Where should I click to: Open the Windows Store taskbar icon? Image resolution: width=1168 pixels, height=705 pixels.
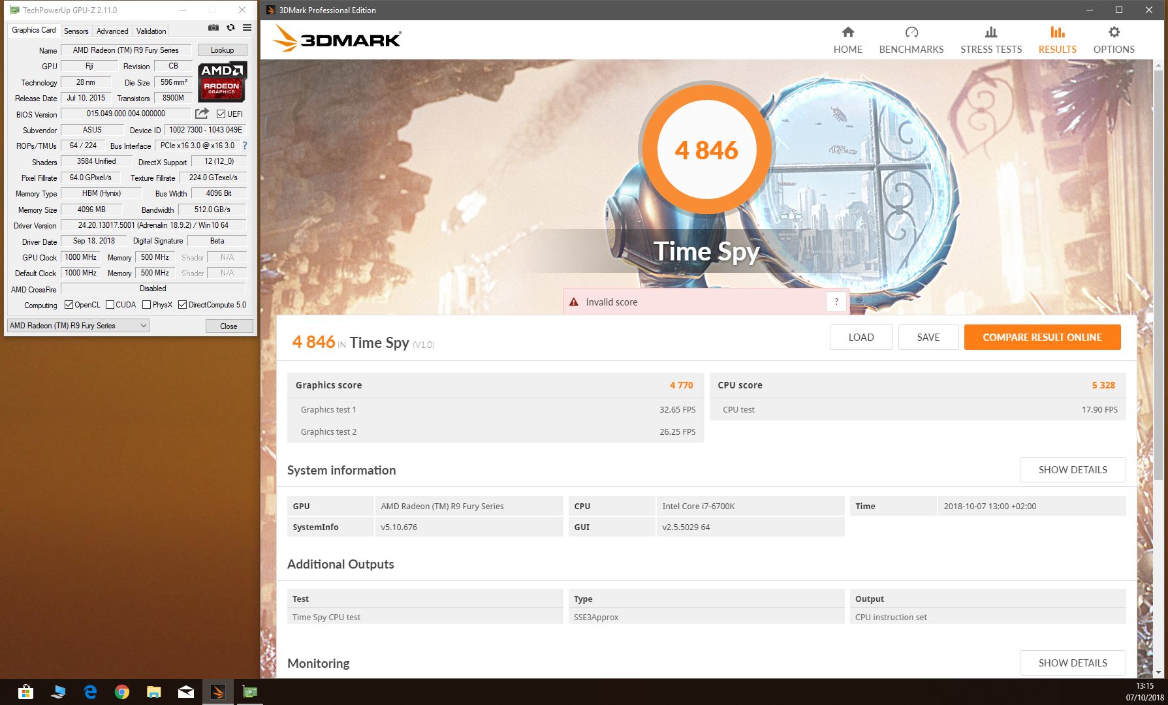click(25, 691)
